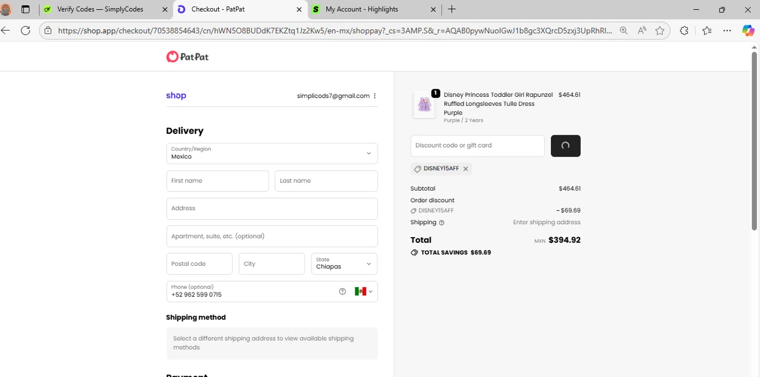Click the Apply discount button
The image size is (760, 377).
(x=565, y=145)
